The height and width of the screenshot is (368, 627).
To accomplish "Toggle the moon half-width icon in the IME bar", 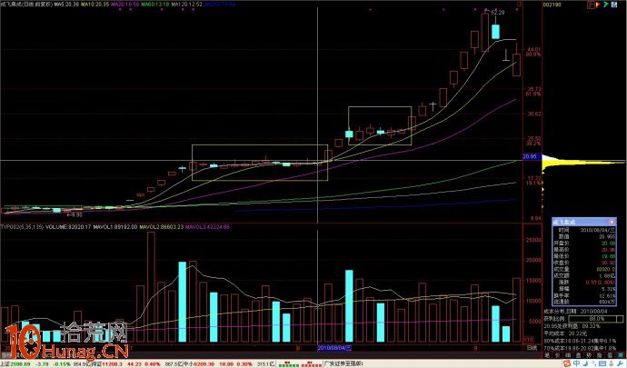I will click(585, 363).
